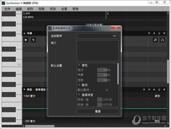Collapse the 音高转变 section
Viewport: 171px width, 129px height.
[x=79, y=95]
